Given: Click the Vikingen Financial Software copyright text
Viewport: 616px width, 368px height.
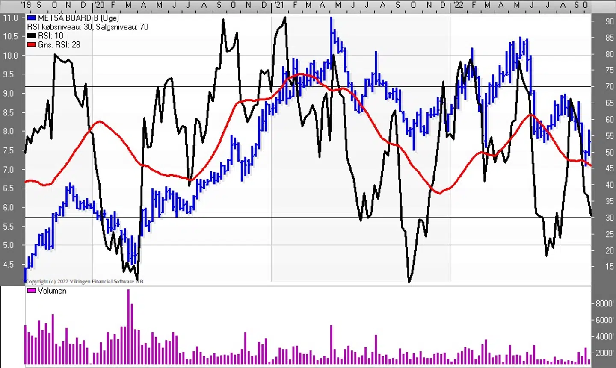Looking at the screenshot, I should (x=84, y=281).
